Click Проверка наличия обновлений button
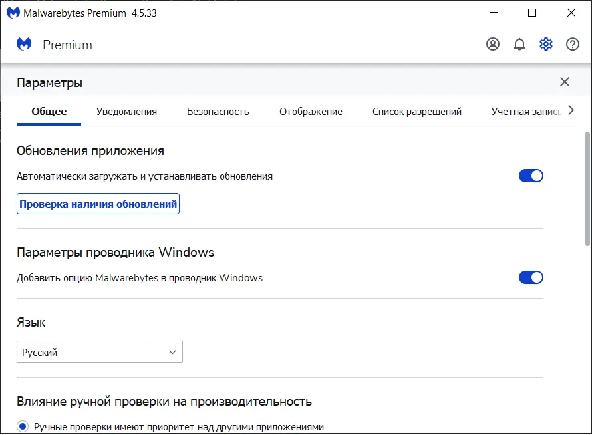 pyautogui.click(x=98, y=204)
